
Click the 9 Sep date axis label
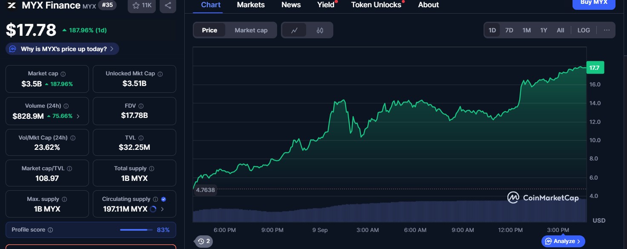[x=320, y=230]
